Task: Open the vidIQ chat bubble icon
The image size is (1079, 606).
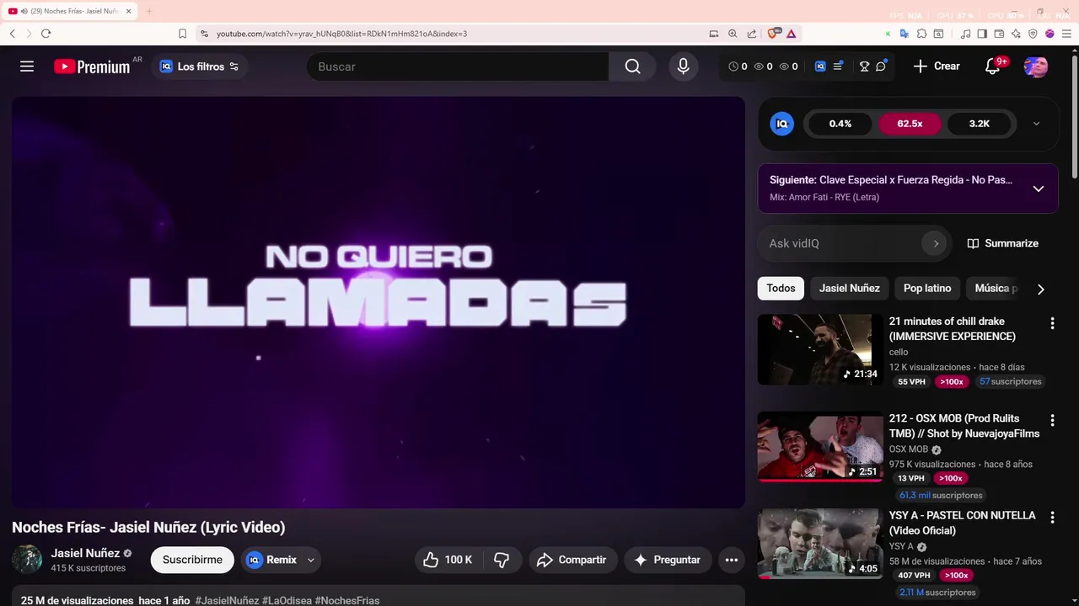Action: (881, 66)
